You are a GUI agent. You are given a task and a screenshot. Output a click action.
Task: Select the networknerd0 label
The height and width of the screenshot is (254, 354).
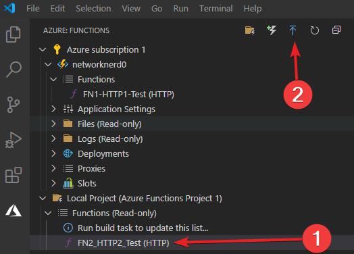(99, 65)
